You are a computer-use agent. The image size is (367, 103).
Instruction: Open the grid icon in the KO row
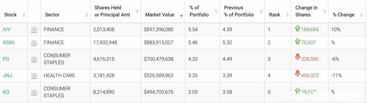point(34,92)
